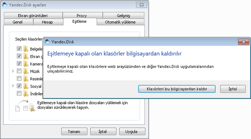Click İptal in the settings window

click(x=103, y=132)
